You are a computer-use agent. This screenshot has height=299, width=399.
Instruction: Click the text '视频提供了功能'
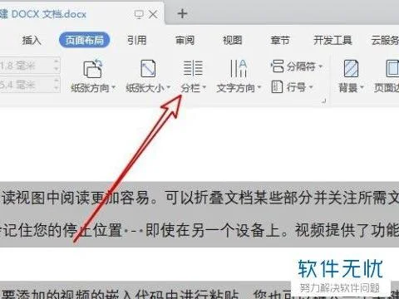[347, 230]
